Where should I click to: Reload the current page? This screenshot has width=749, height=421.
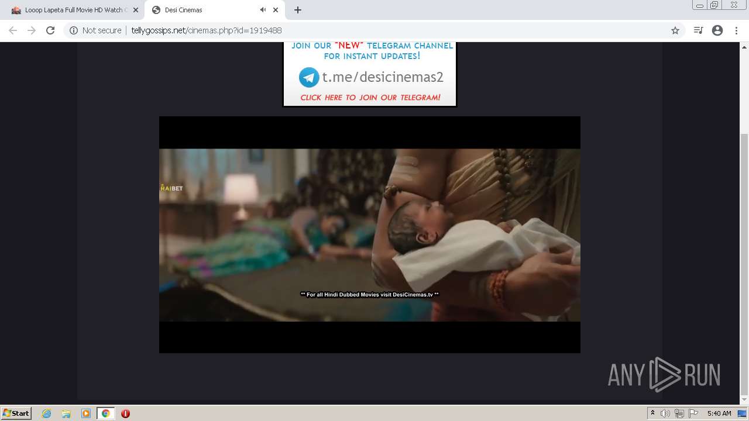tap(50, 30)
